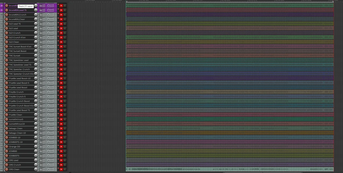This screenshot has height=173, width=343.
Task: Select the THC Sunset Boost Klon track name
Action: [20, 46]
